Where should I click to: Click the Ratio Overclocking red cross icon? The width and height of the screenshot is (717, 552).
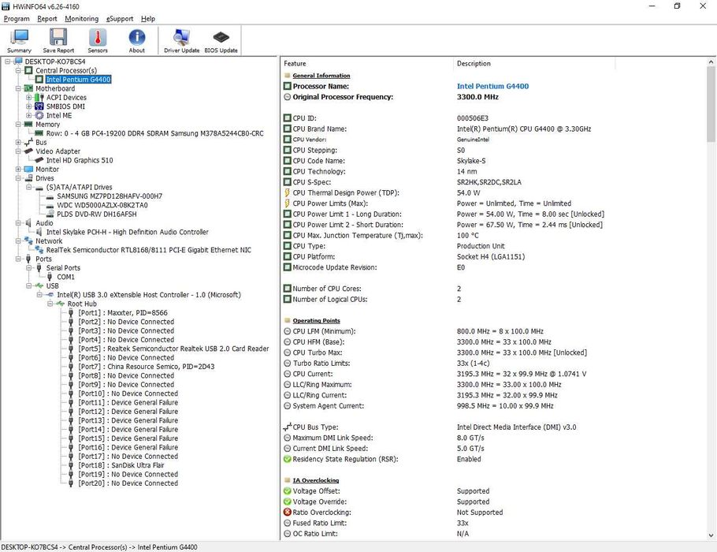(287, 513)
